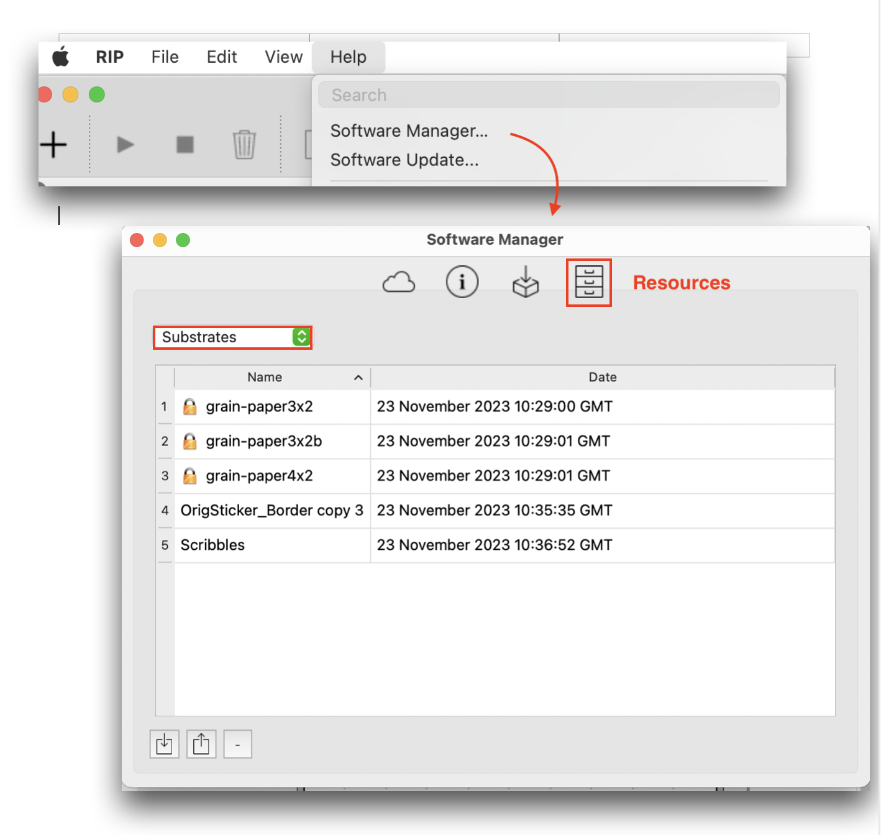The height and width of the screenshot is (835, 881).
Task: Click the trash delete icon
Action: 244,145
